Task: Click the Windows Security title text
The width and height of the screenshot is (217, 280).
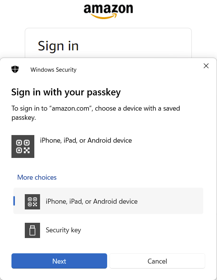Action: (x=53, y=70)
